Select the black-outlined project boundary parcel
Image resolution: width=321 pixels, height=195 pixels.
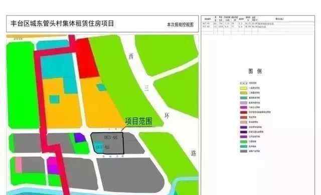click(x=107, y=143)
